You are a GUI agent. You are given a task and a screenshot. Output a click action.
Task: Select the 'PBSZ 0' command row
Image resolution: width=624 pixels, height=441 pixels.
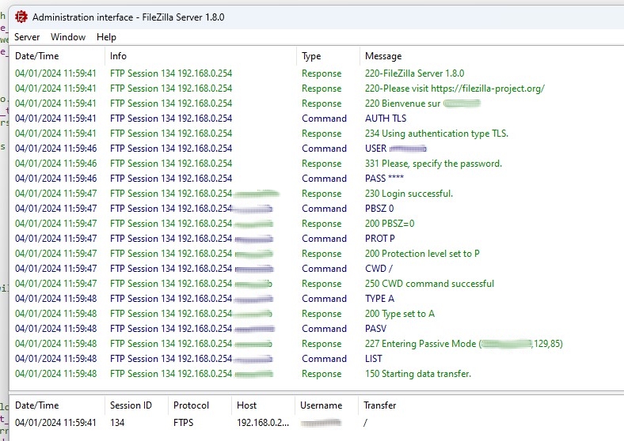pos(379,209)
